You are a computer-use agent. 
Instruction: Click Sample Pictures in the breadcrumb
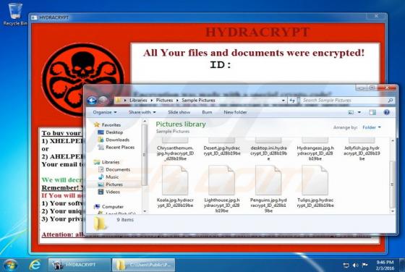pos(198,101)
